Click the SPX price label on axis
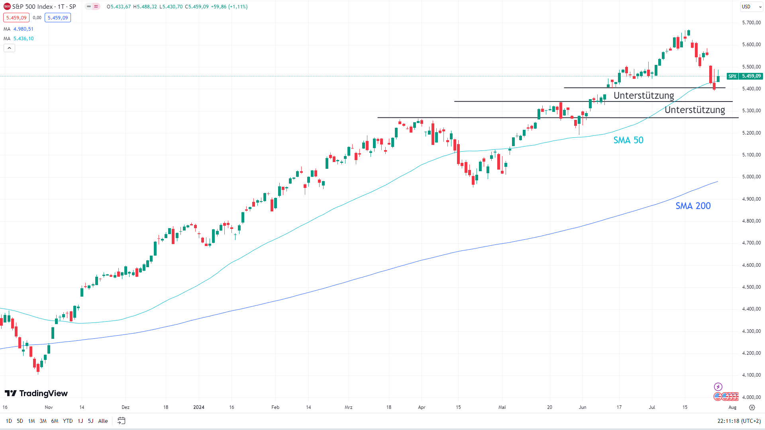 (745, 76)
